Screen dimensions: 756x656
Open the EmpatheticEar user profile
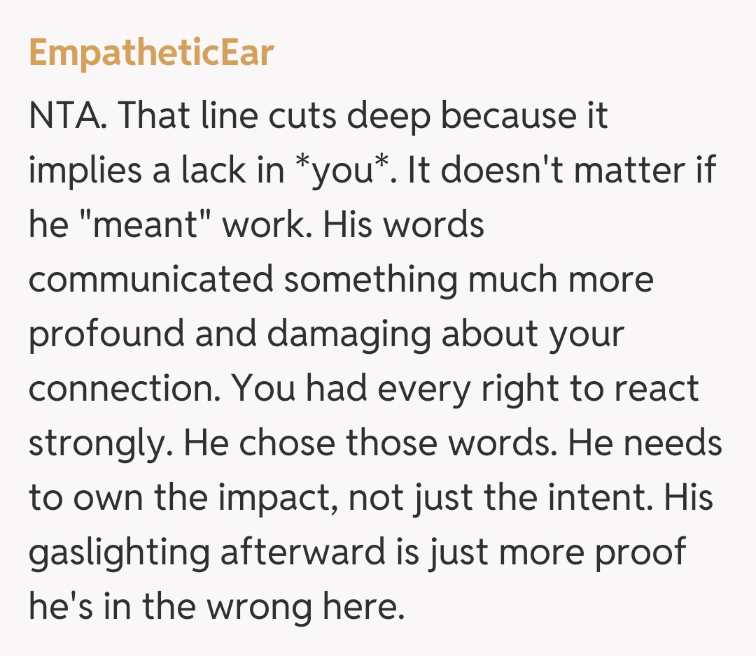point(151,53)
